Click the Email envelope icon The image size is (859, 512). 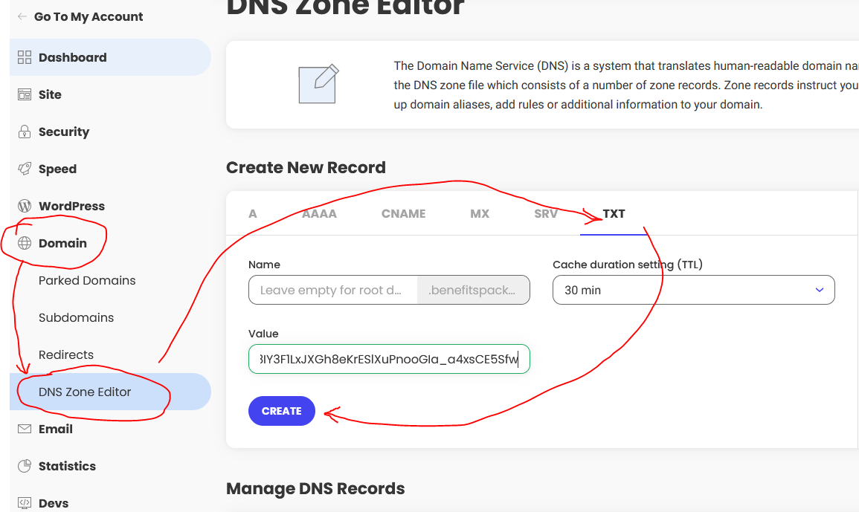point(25,429)
